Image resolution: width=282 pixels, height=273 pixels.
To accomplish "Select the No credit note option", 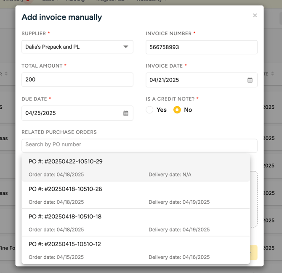I will pos(177,110).
